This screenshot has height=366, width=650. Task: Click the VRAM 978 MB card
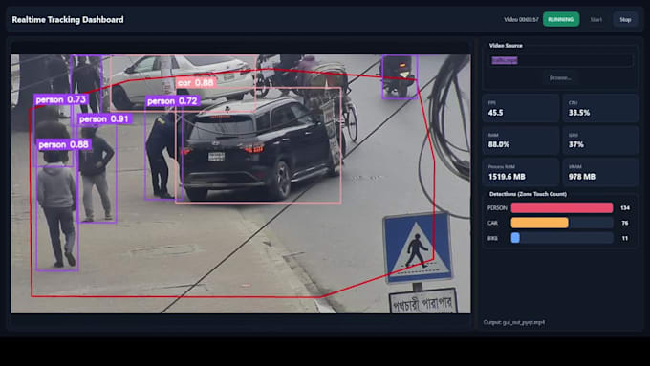pos(600,172)
